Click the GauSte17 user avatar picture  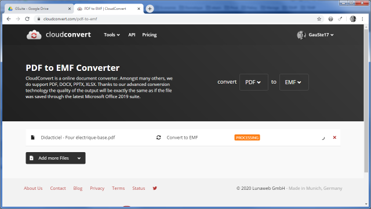(301, 35)
